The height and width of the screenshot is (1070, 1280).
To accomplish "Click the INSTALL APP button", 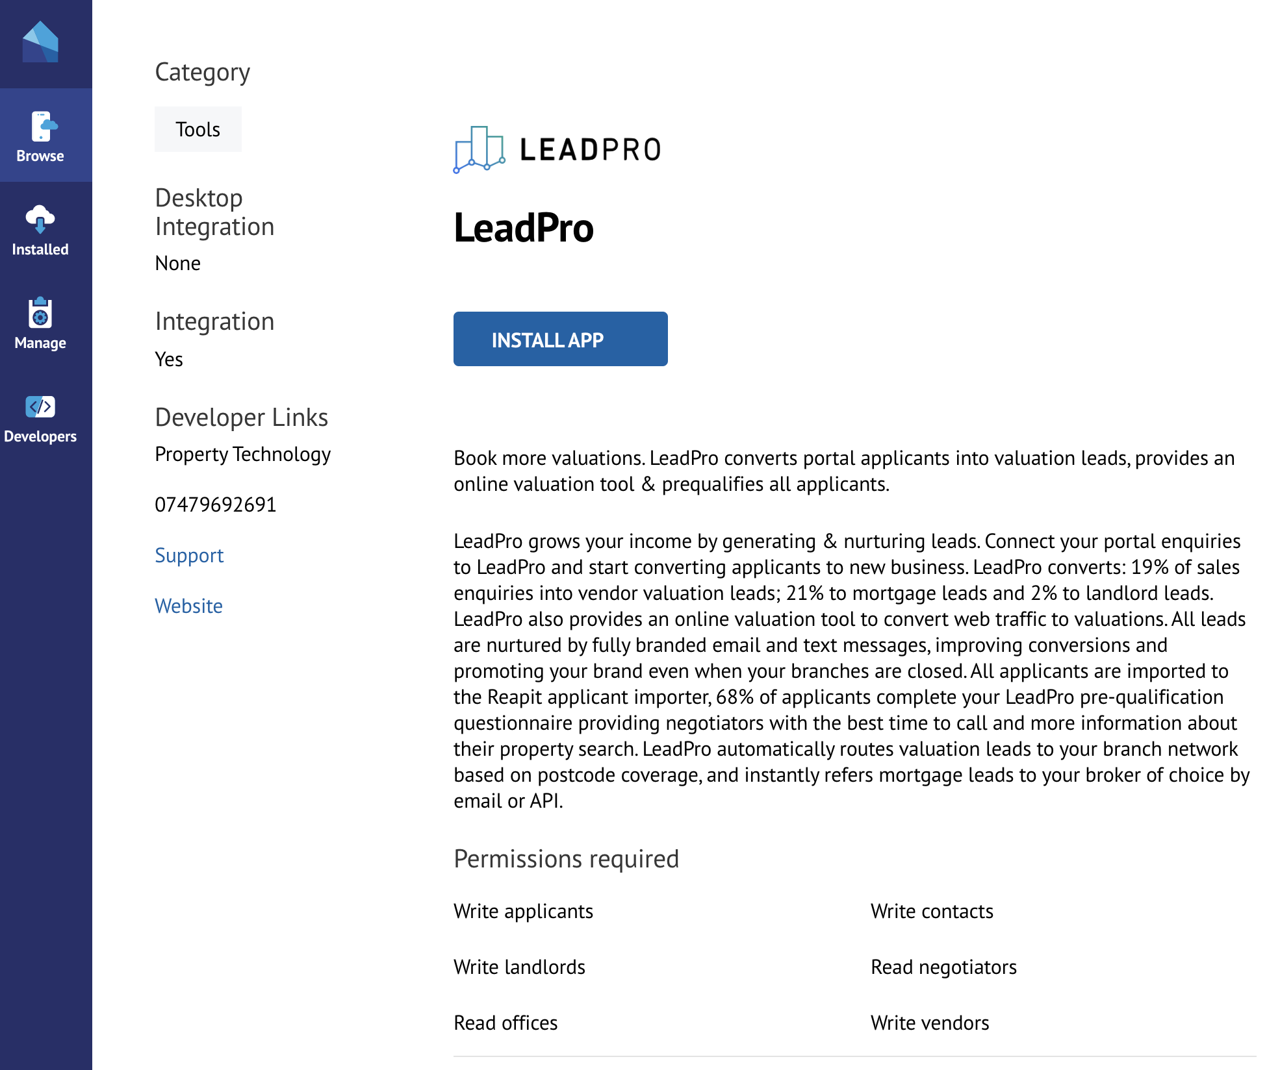I will (x=559, y=338).
